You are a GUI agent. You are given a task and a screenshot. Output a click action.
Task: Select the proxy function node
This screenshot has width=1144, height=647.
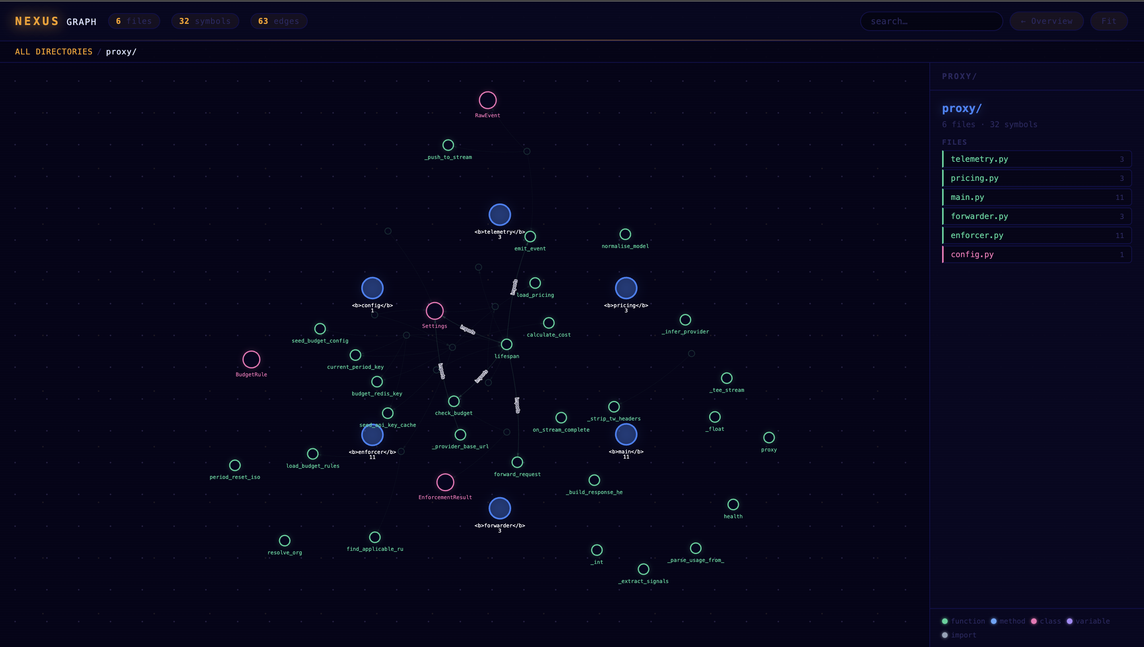pos(769,438)
